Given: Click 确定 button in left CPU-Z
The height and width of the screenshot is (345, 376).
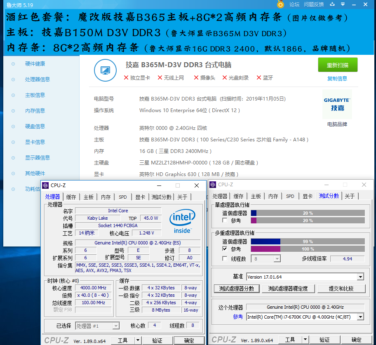Looking at the screenshot, I should point(189,340).
